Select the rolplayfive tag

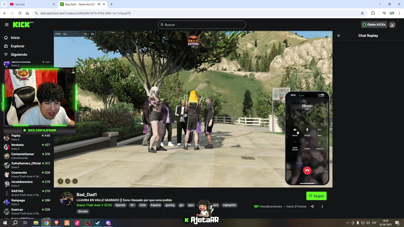pos(229,205)
